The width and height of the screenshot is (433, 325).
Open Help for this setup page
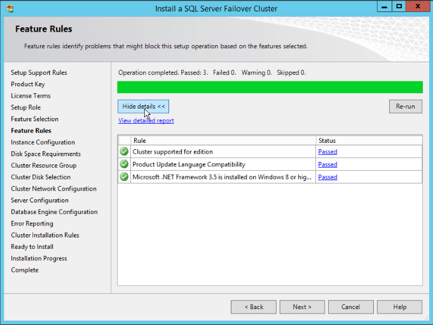pyautogui.click(x=399, y=307)
